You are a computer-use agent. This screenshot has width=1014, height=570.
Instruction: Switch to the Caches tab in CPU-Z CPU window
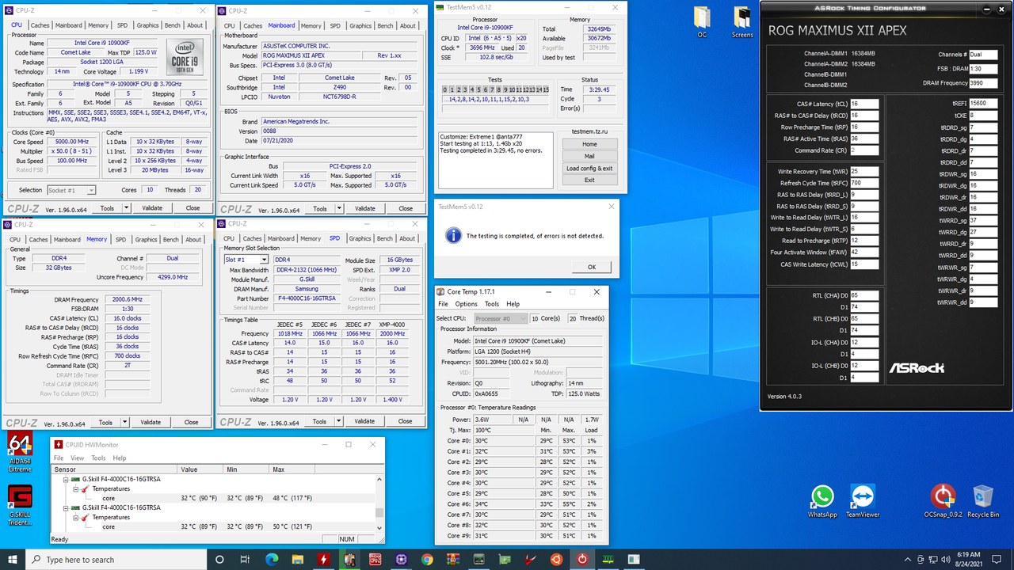[x=39, y=25]
